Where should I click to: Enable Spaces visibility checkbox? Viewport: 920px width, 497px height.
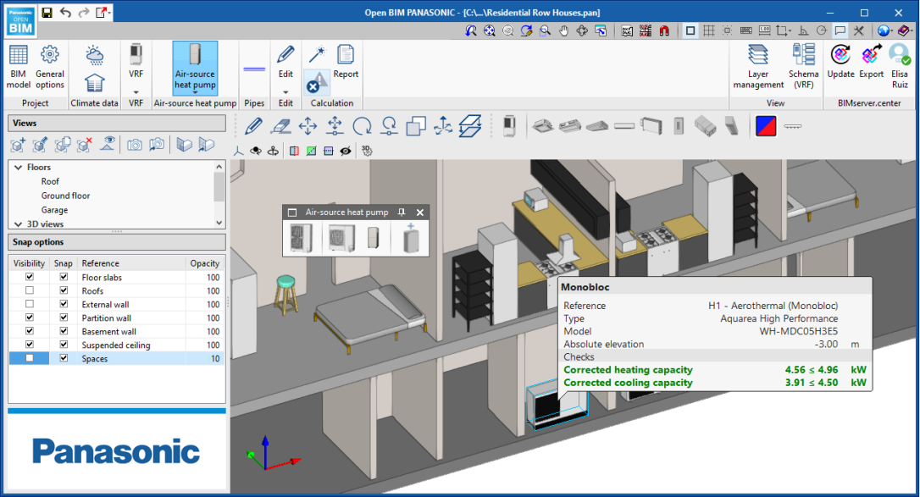(30, 357)
